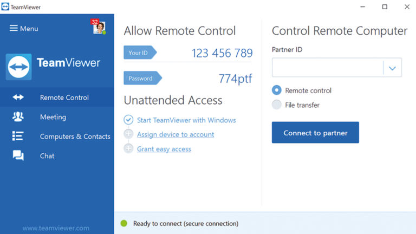Click the Chat speech bubble icon
Viewport: 416px width, 234px height.
pyautogui.click(x=18, y=156)
